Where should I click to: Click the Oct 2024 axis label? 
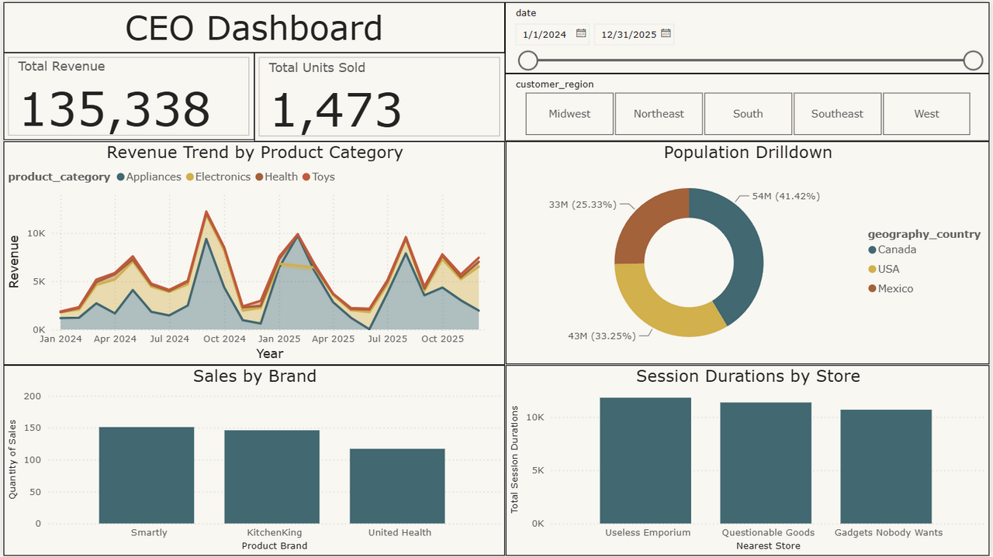click(224, 339)
